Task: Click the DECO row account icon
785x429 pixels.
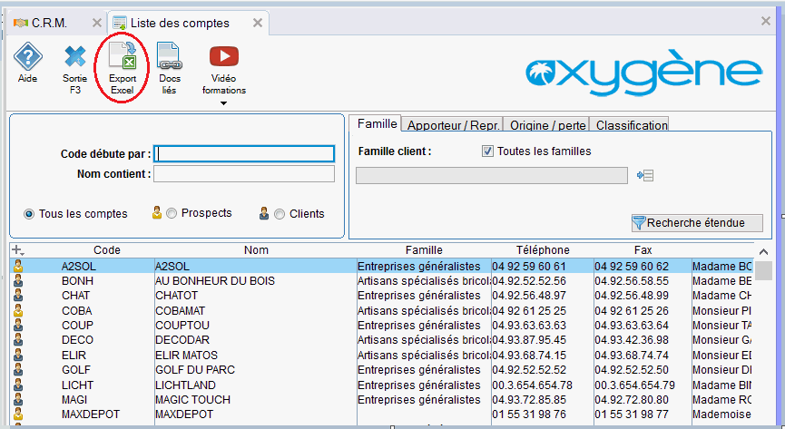Action: [x=18, y=340]
